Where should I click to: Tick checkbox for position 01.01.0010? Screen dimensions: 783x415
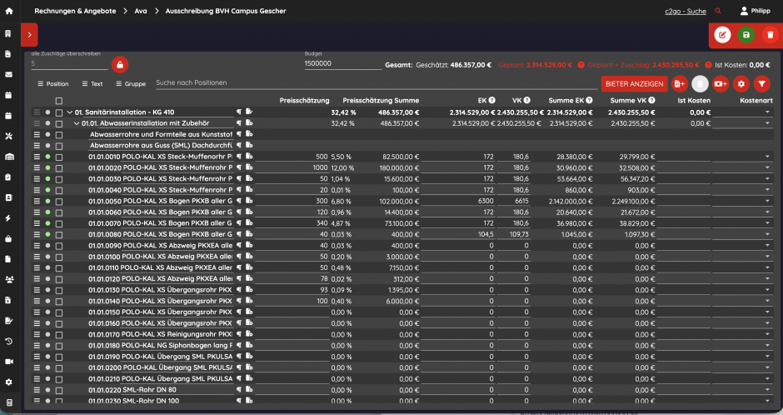59,157
